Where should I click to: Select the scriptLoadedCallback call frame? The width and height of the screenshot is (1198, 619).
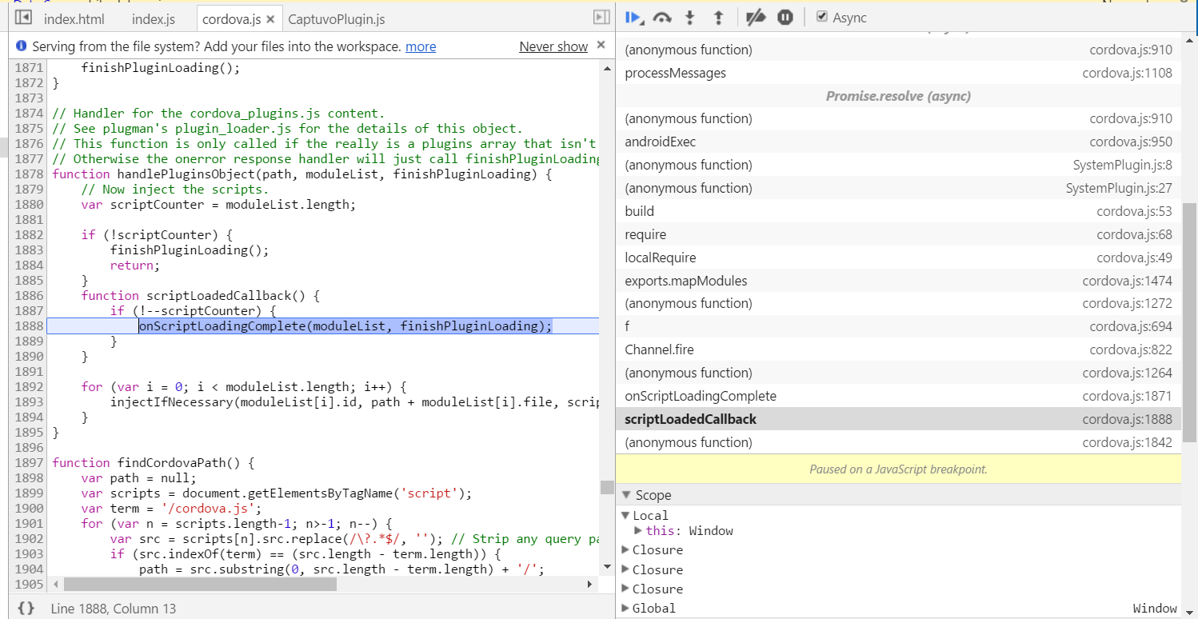click(898, 419)
